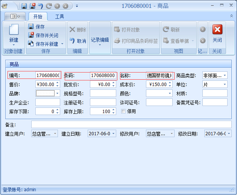
Task: Increase the 售价 value with up arrow
Action: 58,83
